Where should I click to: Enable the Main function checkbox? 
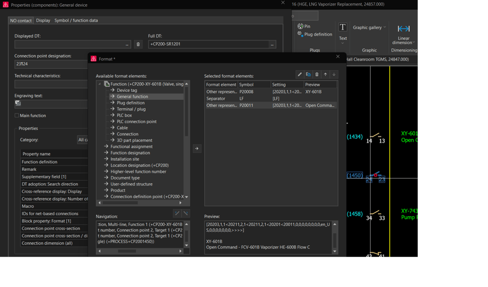coord(17,115)
